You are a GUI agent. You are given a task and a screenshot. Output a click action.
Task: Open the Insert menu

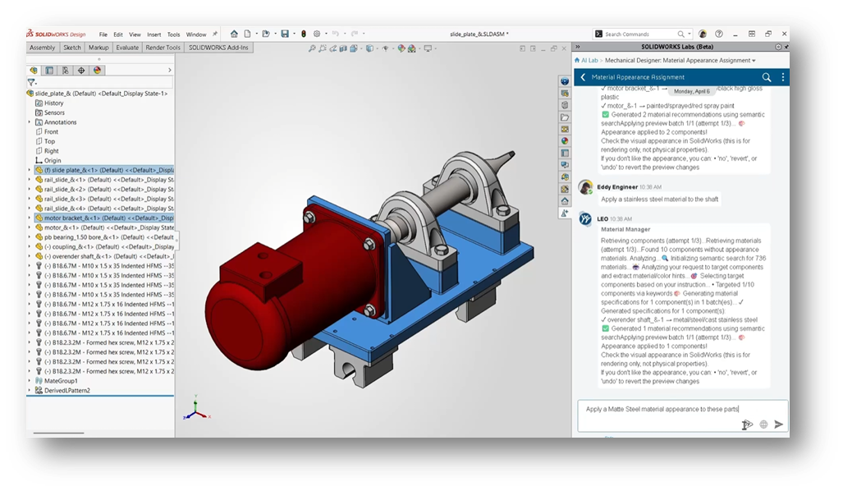(x=153, y=34)
